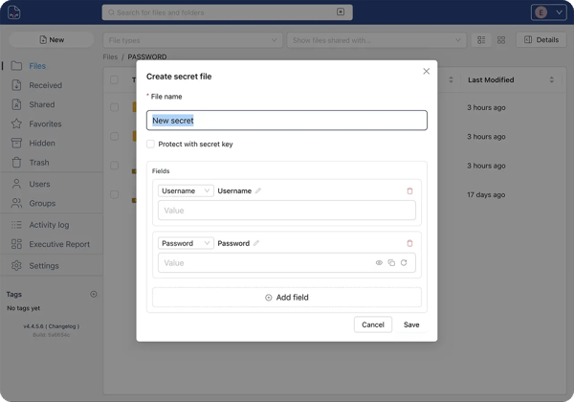Copy the password value to clipboard

(391, 263)
